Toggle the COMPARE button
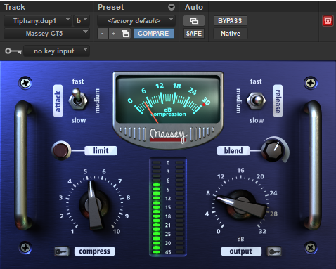Viewport: 336px width, 269px height. (153, 34)
